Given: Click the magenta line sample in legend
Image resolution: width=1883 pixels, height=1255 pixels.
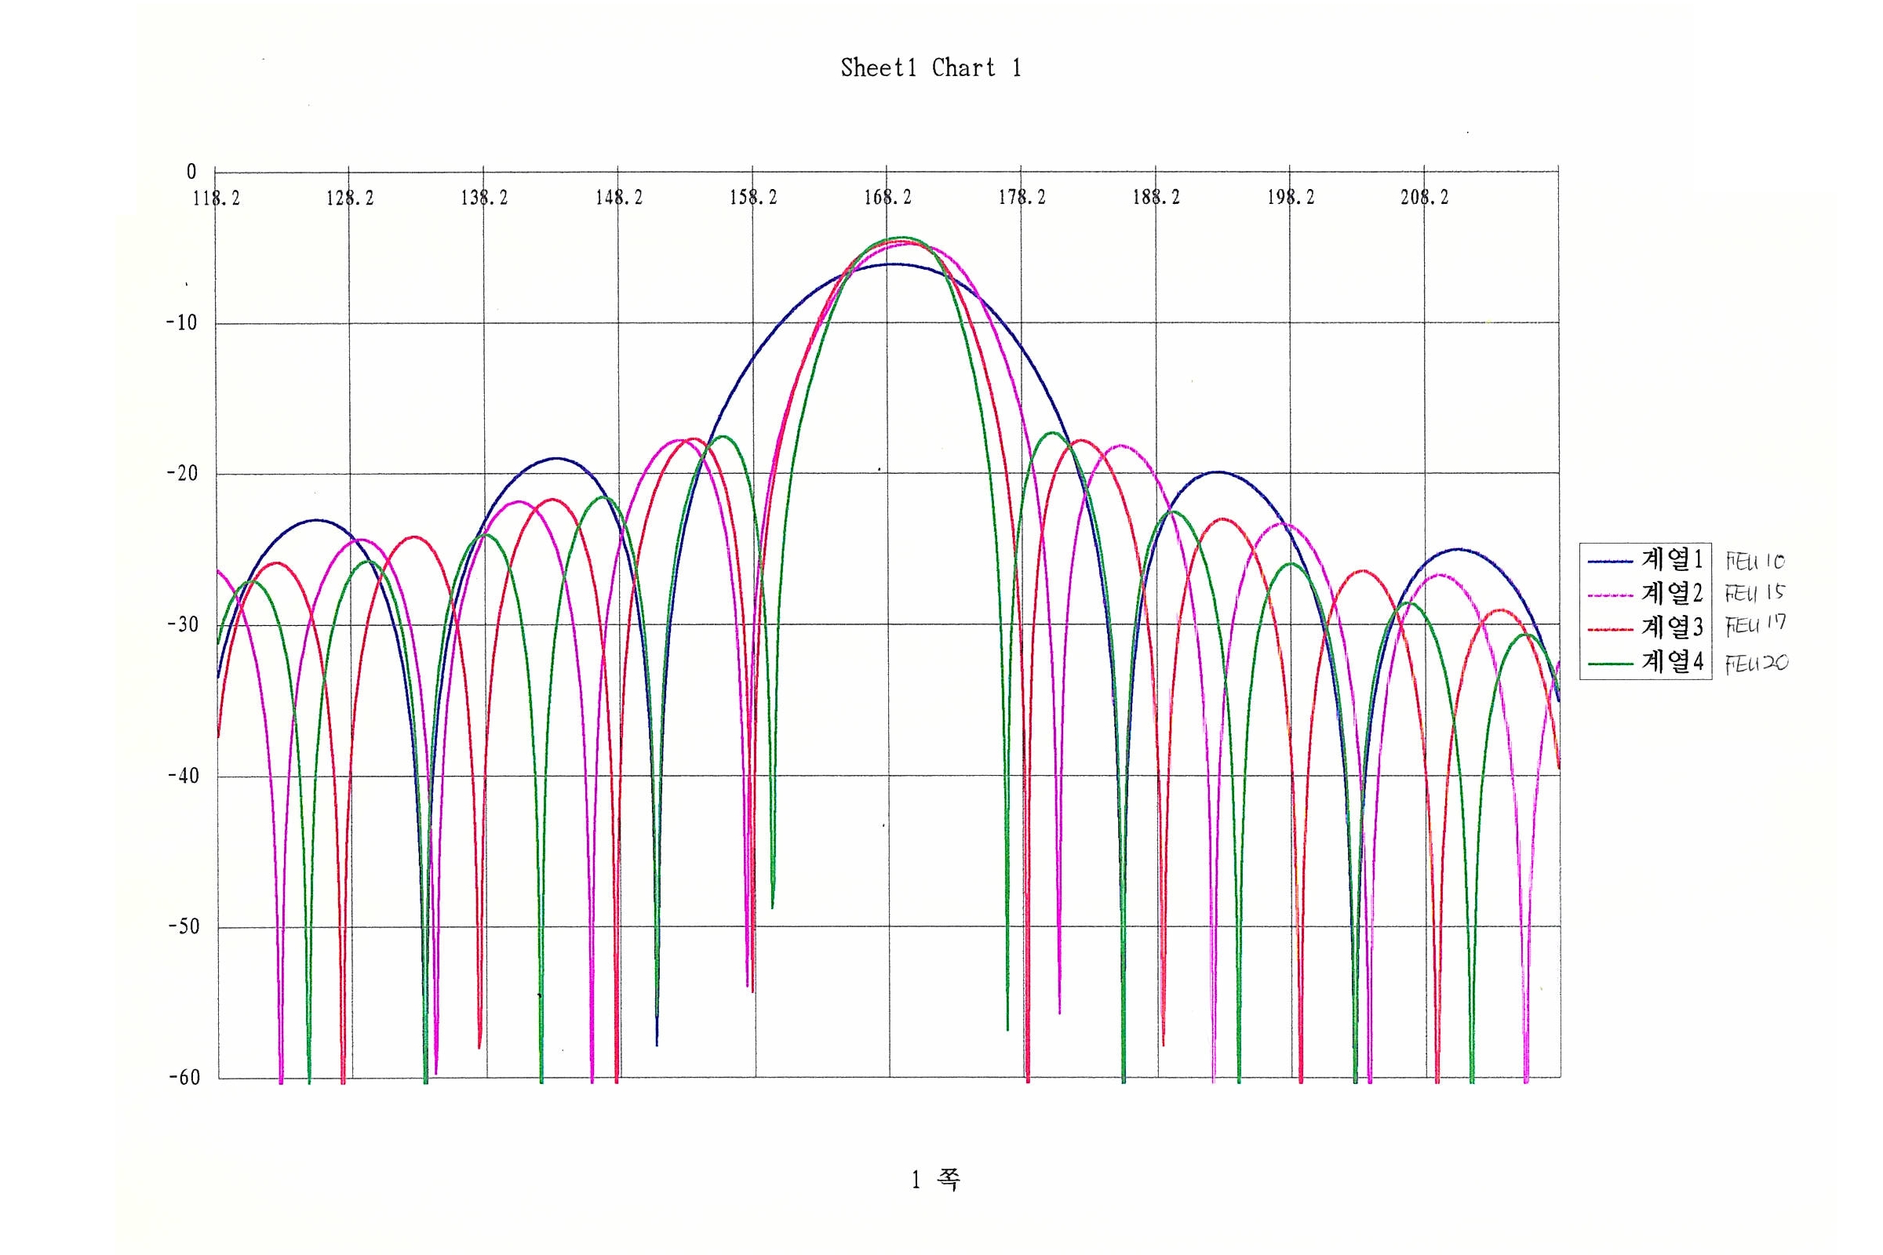Looking at the screenshot, I should coord(1610,595).
